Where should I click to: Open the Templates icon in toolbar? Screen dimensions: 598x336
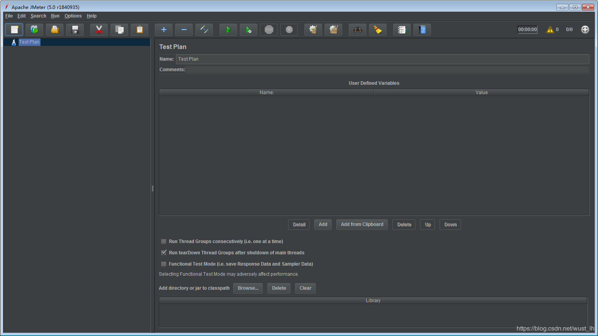pos(34,30)
